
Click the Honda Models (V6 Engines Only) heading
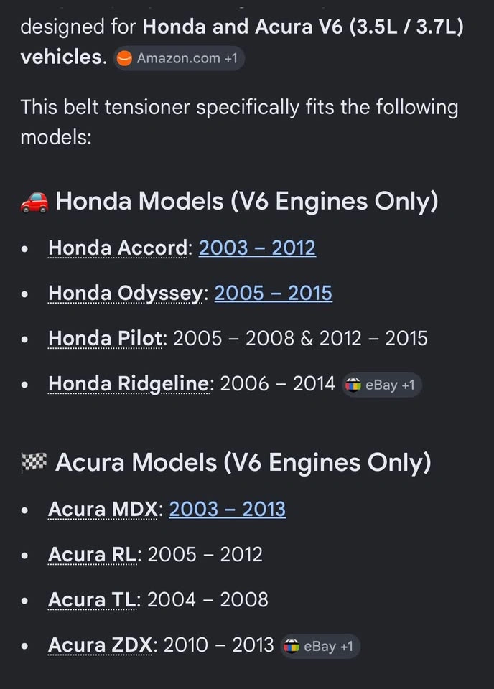click(246, 202)
